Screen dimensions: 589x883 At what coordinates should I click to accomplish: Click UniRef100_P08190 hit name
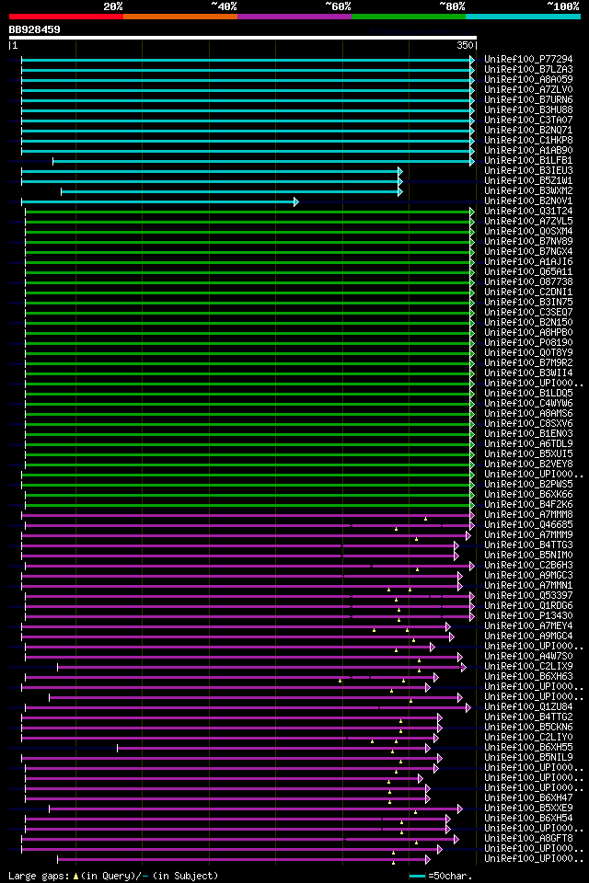528,342
